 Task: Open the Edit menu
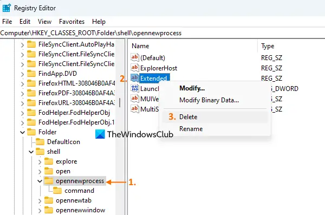(25, 22)
